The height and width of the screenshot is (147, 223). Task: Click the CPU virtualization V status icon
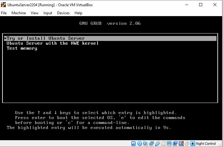(181, 144)
